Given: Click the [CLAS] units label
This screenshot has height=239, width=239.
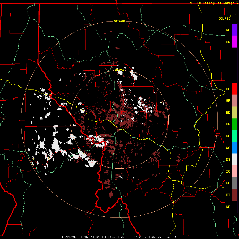Looking at the screenshot, I should [x=224, y=19].
